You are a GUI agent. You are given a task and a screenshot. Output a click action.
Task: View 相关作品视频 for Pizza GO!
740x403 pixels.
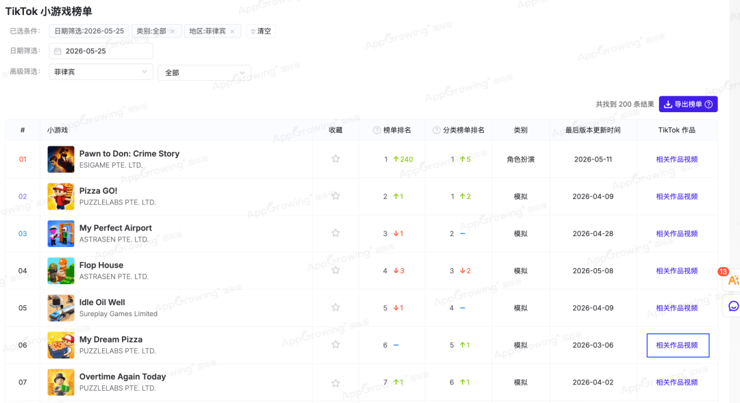click(677, 196)
